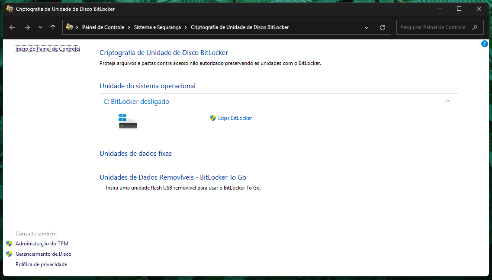Click the 'Consulte também' label
Image resolution: width=492 pixels, height=280 pixels.
pos(36,234)
